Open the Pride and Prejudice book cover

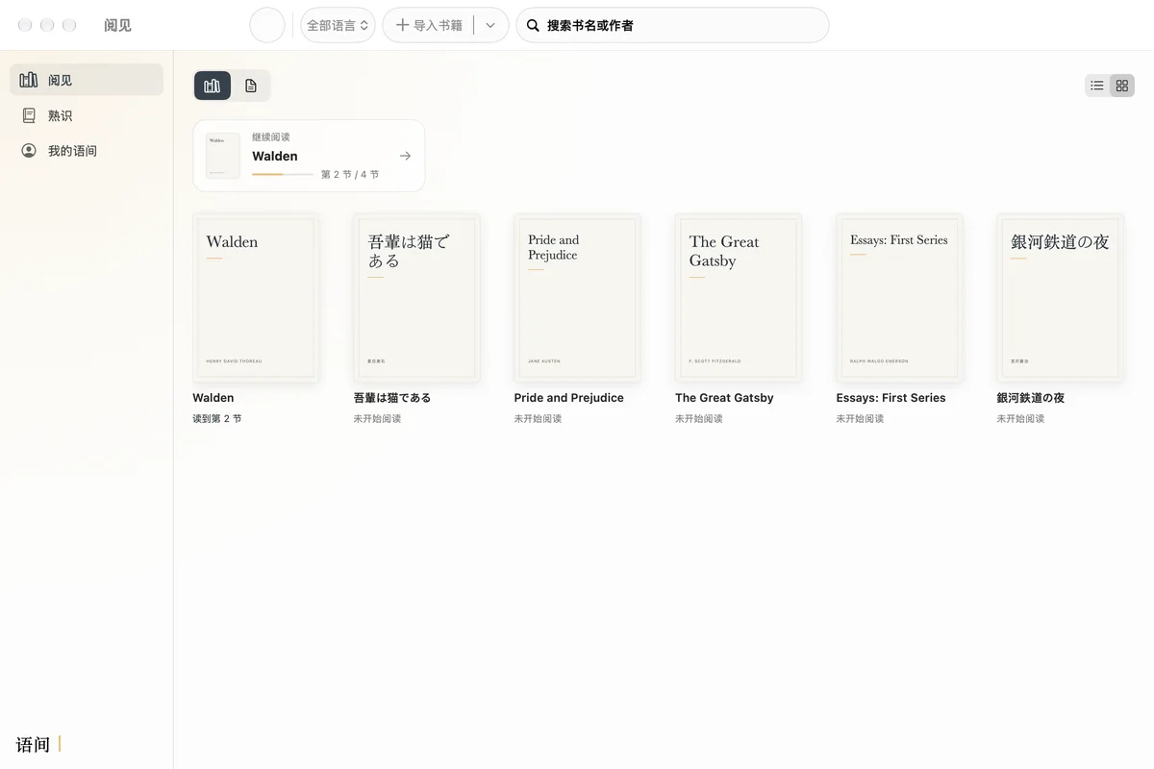pyautogui.click(x=577, y=298)
